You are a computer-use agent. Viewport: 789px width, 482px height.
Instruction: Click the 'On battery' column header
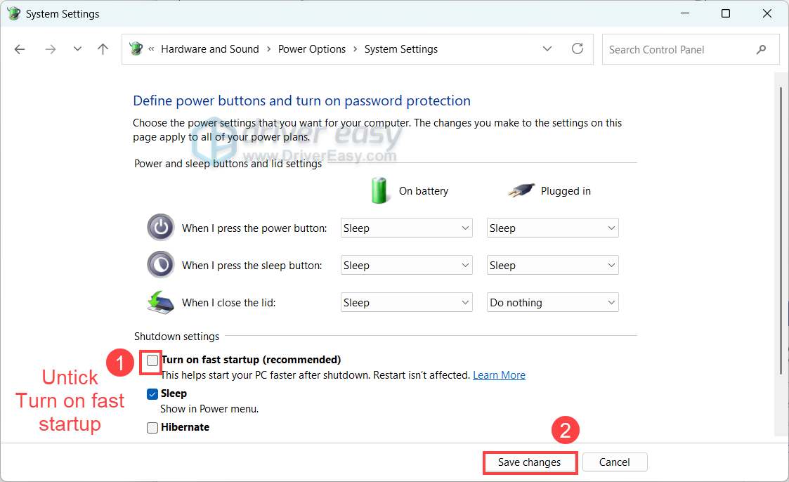click(x=424, y=190)
